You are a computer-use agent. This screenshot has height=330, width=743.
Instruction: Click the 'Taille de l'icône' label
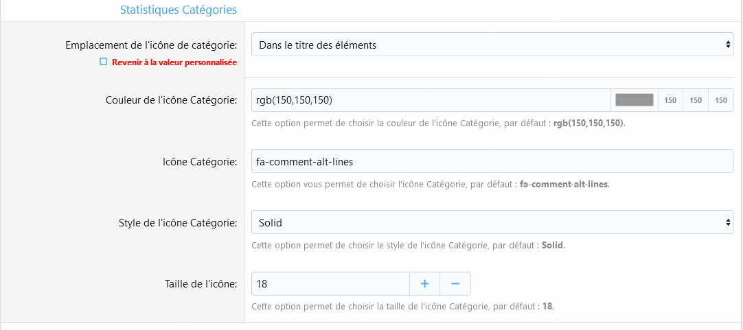click(x=201, y=283)
